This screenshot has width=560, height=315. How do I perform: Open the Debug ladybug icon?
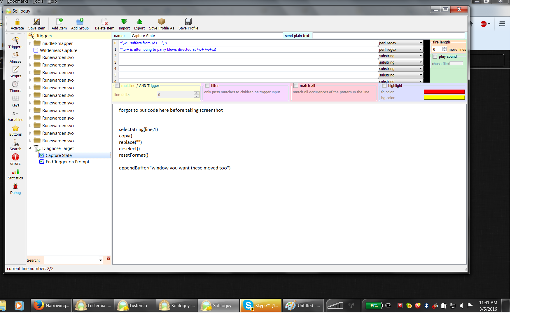click(15, 189)
